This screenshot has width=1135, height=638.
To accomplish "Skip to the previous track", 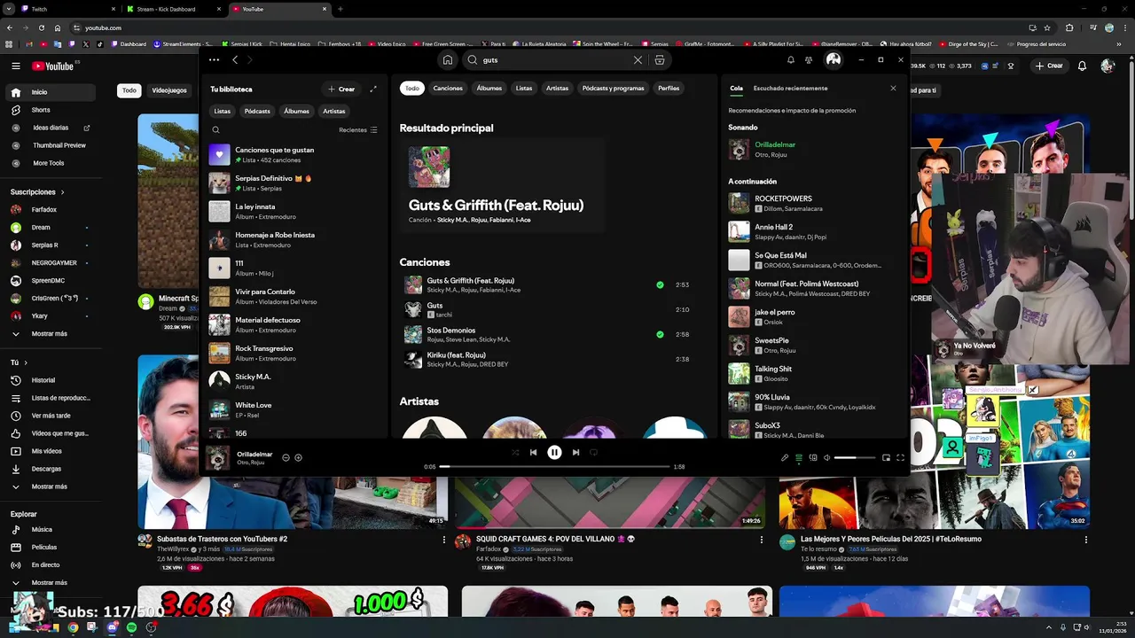I will (x=533, y=452).
